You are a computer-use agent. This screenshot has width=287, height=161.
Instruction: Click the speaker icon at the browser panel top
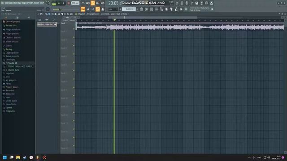tap(29, 17)
